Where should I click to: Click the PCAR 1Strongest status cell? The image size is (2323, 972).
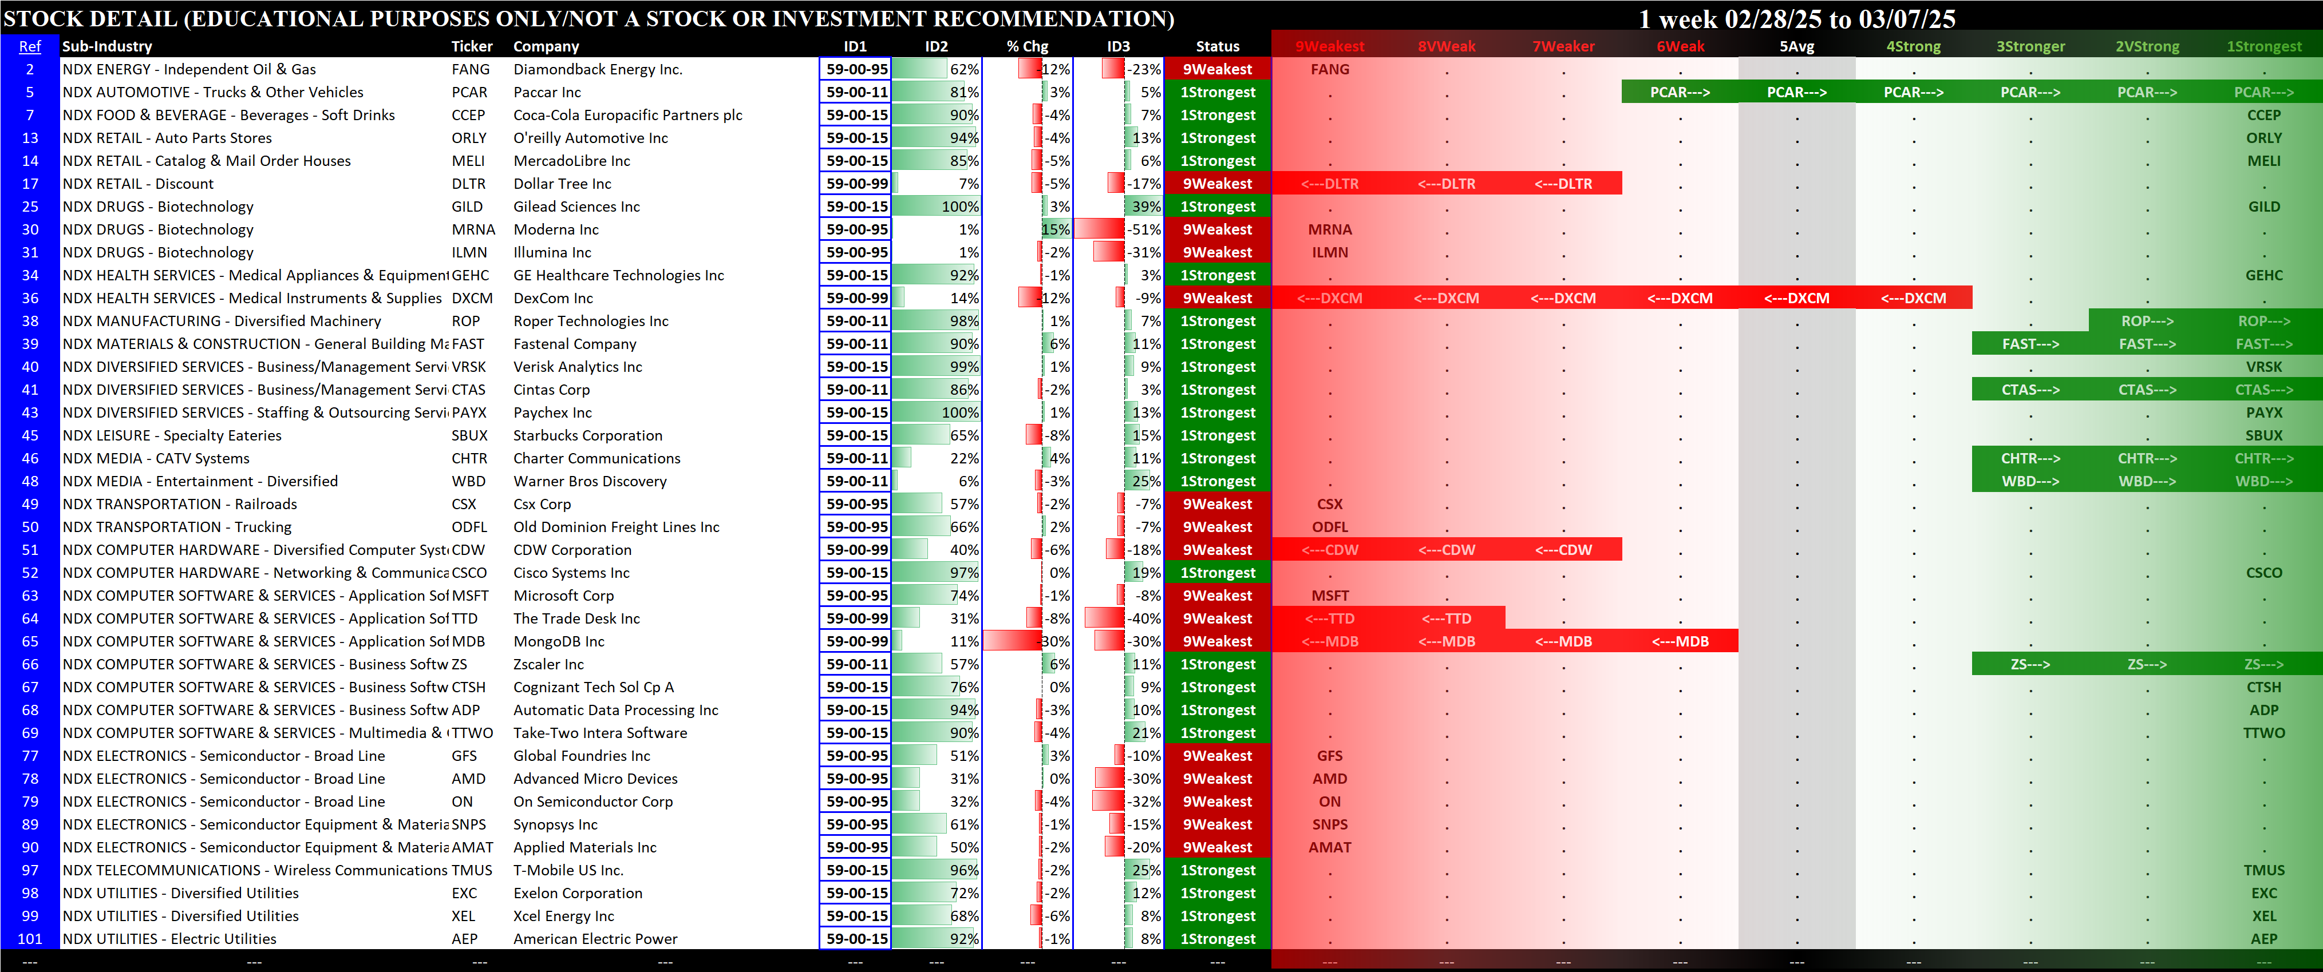click(x=1216, y=92)
